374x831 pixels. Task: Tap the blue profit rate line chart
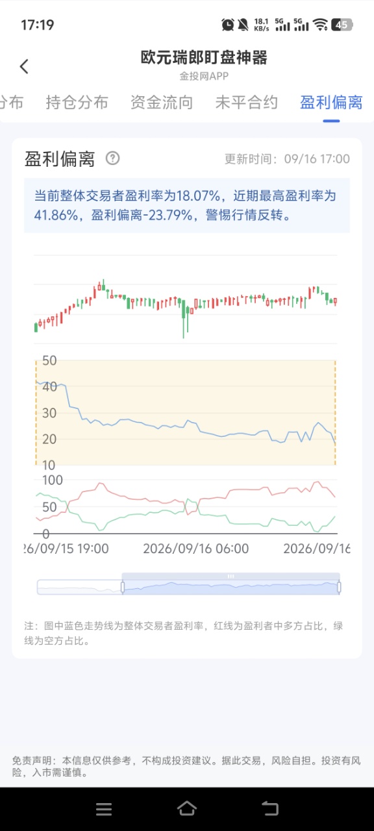coord(187,412)
